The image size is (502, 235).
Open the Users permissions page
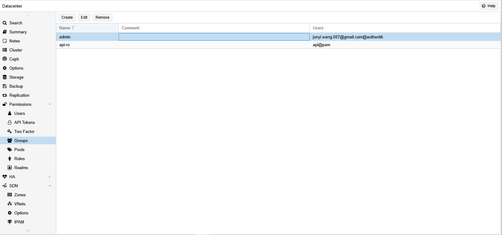pyautogui.click(x=19, y=113)
